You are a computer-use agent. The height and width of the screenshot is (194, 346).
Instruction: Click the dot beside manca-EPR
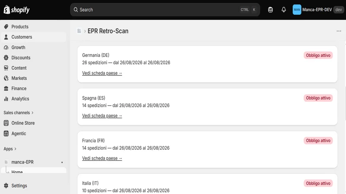pos(62,163)
